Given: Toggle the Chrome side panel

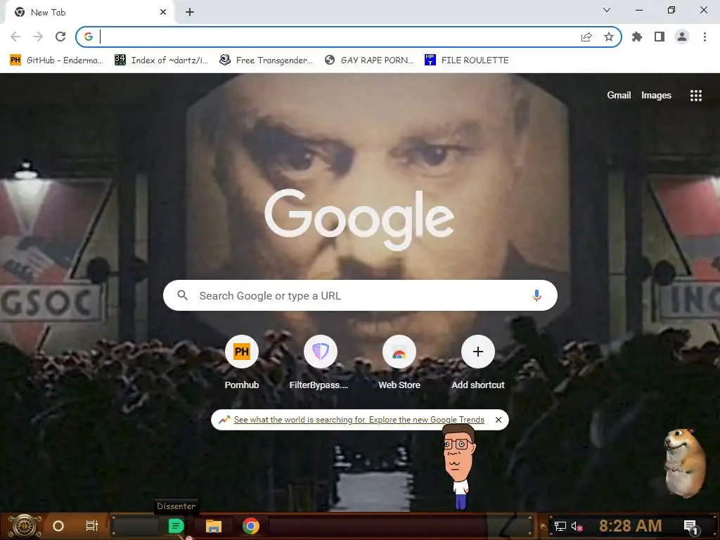Looking at the screenshot, I should 660,37.
